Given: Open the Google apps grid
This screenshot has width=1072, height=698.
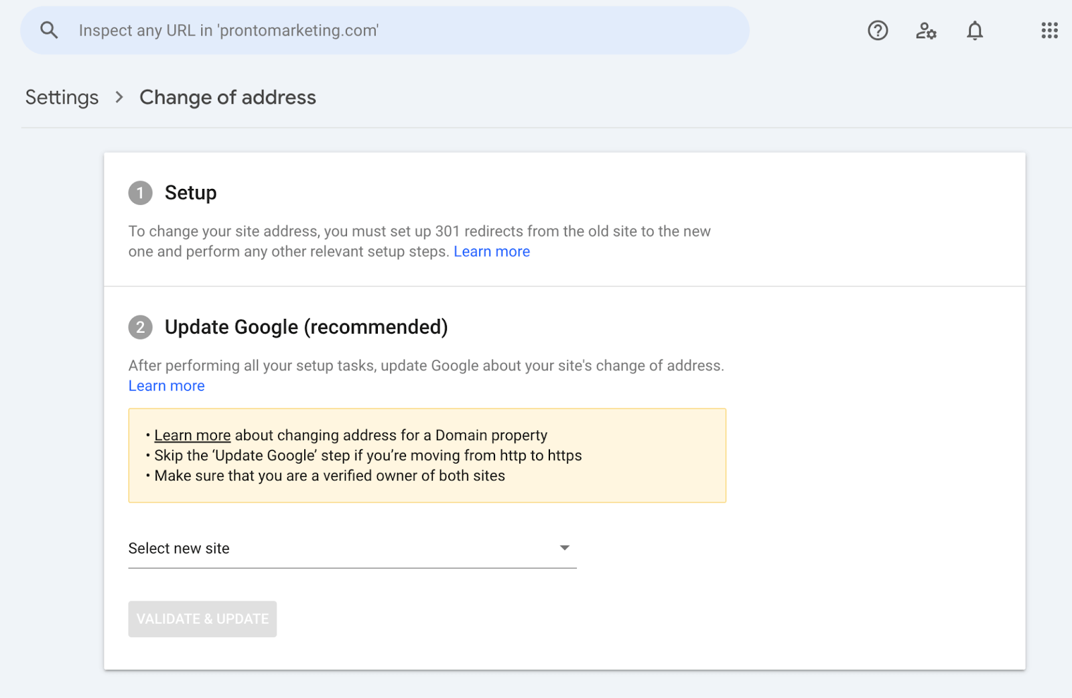Looking at the screenshot, I should pos(1049,30).
